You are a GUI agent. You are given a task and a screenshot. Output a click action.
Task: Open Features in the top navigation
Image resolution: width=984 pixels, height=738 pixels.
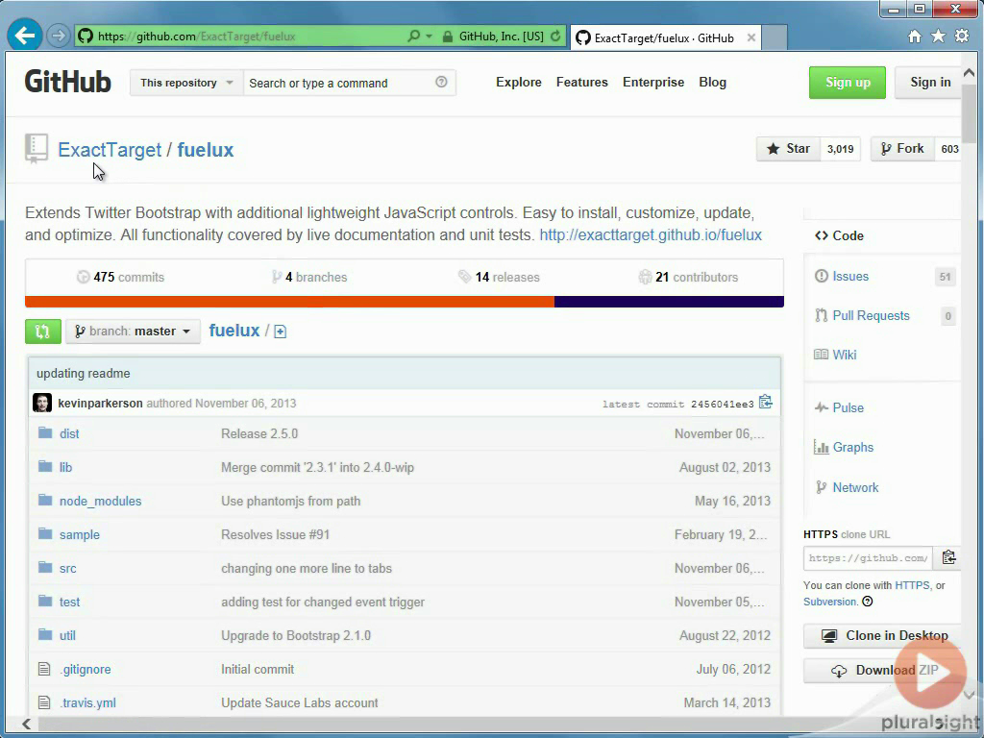click(x=581, y=83)
